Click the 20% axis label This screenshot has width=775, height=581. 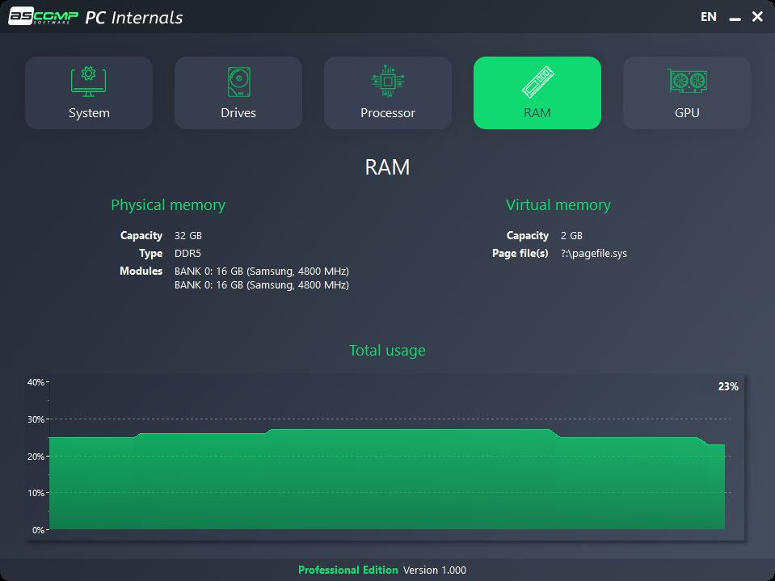(x=36, y=457)
